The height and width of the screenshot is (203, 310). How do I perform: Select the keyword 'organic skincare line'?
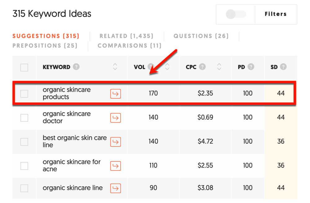(73, 188)
